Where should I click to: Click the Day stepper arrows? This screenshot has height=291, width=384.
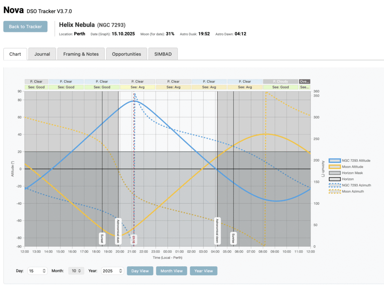coord(44,271)
